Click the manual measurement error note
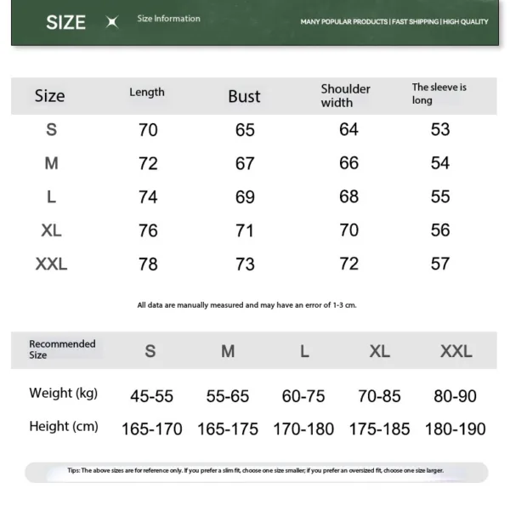This screenshot has height=511, width=510. tap(246, 304)
